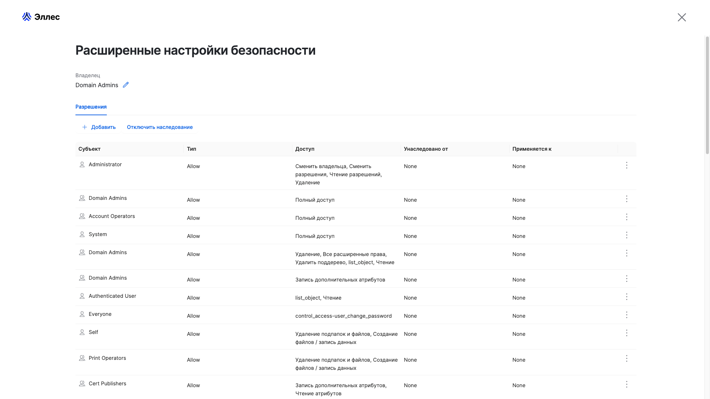
Task: Click Добавить to add a new permission
Action: (103, 127)
